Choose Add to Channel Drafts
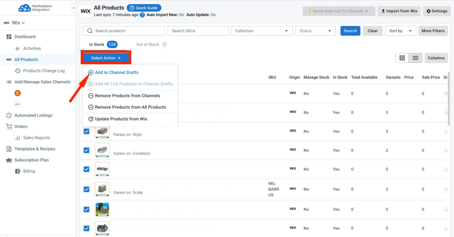 pyautogui.click(x=113, y=73)
